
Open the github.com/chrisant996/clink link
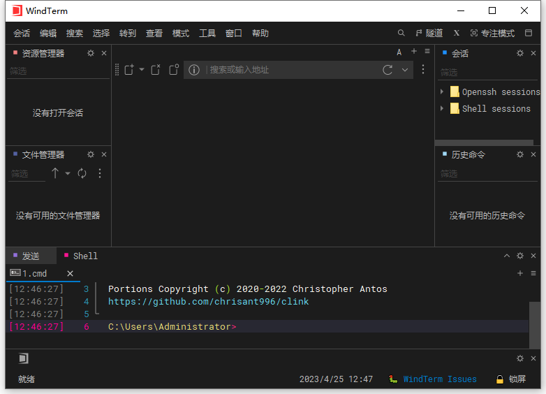coord(208,302)
